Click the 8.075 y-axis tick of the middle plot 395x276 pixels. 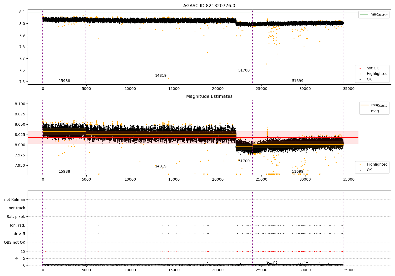pos(20,114)
